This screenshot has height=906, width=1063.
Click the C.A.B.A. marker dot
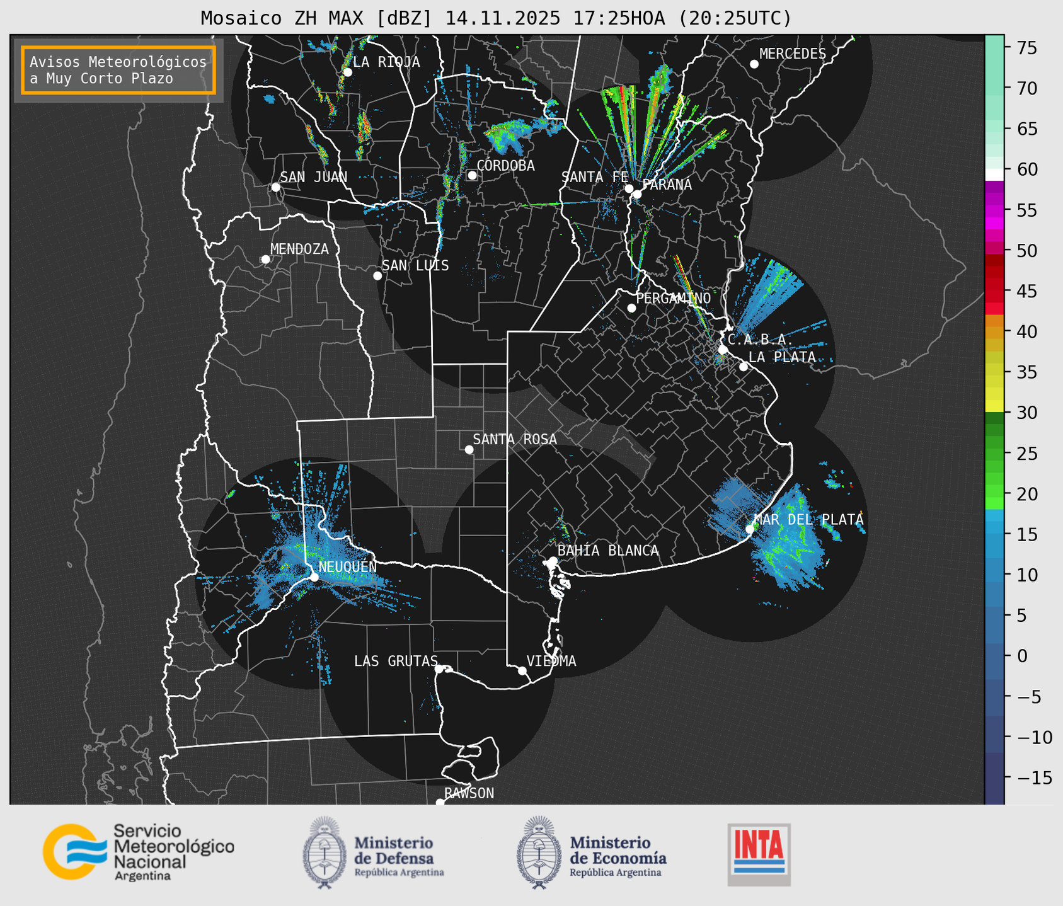(x=723, y=349)
